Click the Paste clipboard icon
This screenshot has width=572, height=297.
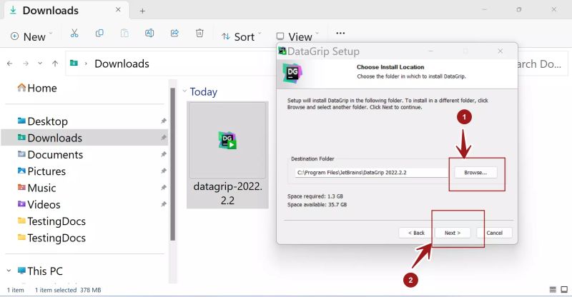point(124,34)
